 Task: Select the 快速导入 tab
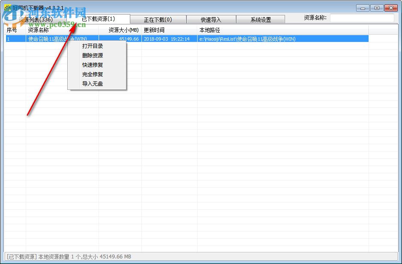click(210, 19)
